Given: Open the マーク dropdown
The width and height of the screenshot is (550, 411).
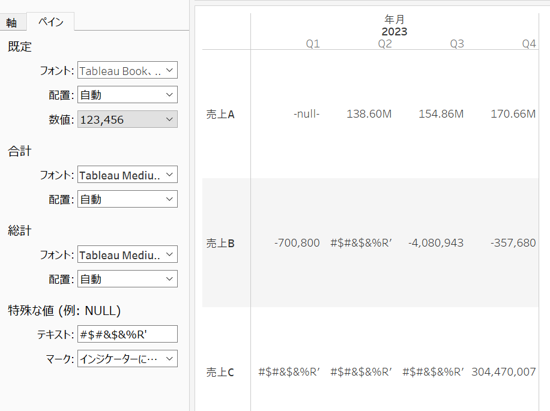Looking at the screenshot, I should click(x=127, y=359).
